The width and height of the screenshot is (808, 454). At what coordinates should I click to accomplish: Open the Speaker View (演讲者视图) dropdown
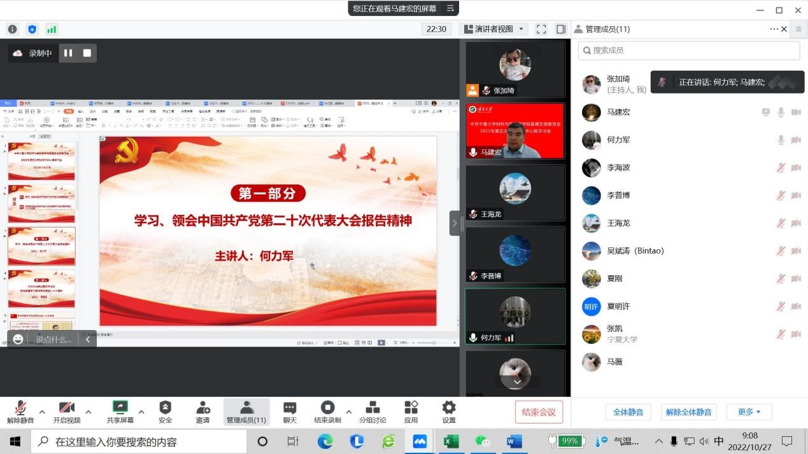pos(493,29)
